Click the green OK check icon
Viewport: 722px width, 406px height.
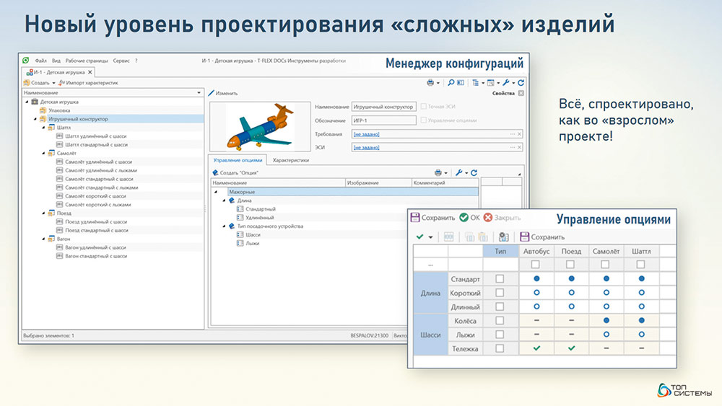click(x=464, y=218)
